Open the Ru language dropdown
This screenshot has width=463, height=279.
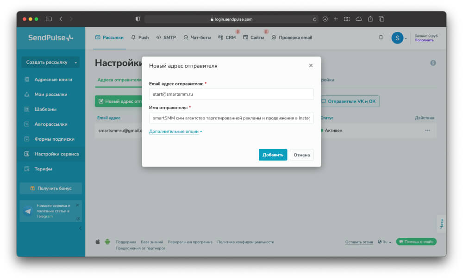click(384, 242)
